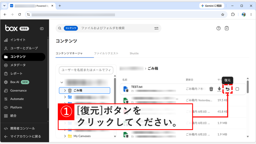Viewport: 256px width, 144px height.
Task: Open the ellipsis menu in Yesterday row
Action: pos(177,99)
